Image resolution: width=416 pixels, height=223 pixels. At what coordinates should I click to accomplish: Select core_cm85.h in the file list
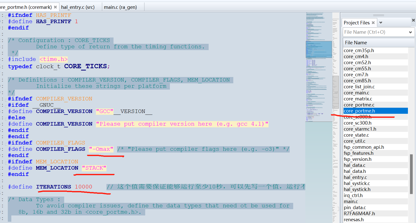click(375, 81)
